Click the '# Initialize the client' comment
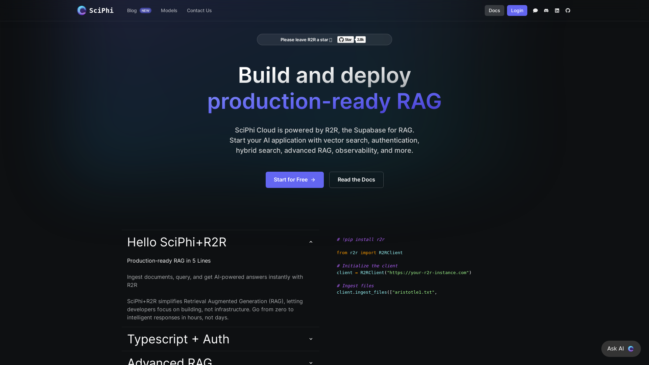This screenshot has width=649, height=365. point(367,266)
